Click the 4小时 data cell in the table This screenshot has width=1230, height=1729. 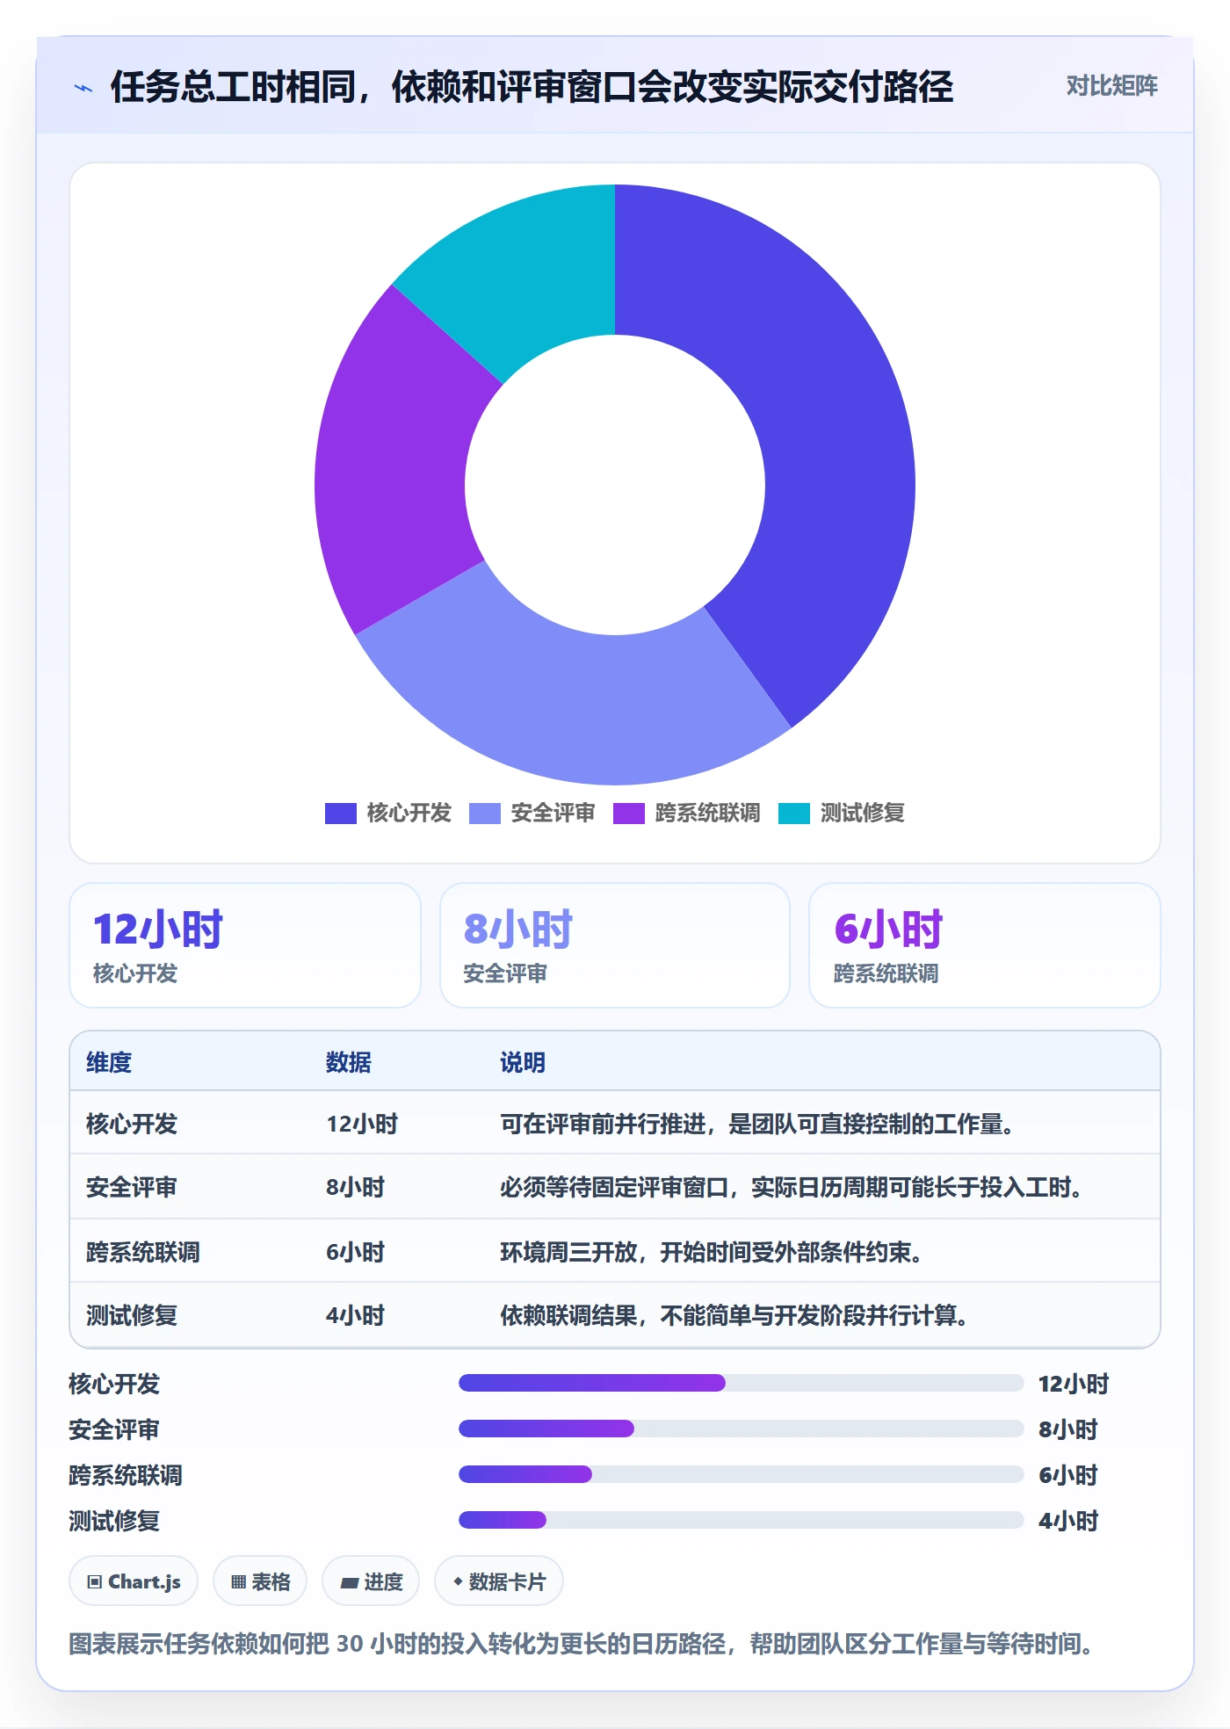356,1315
